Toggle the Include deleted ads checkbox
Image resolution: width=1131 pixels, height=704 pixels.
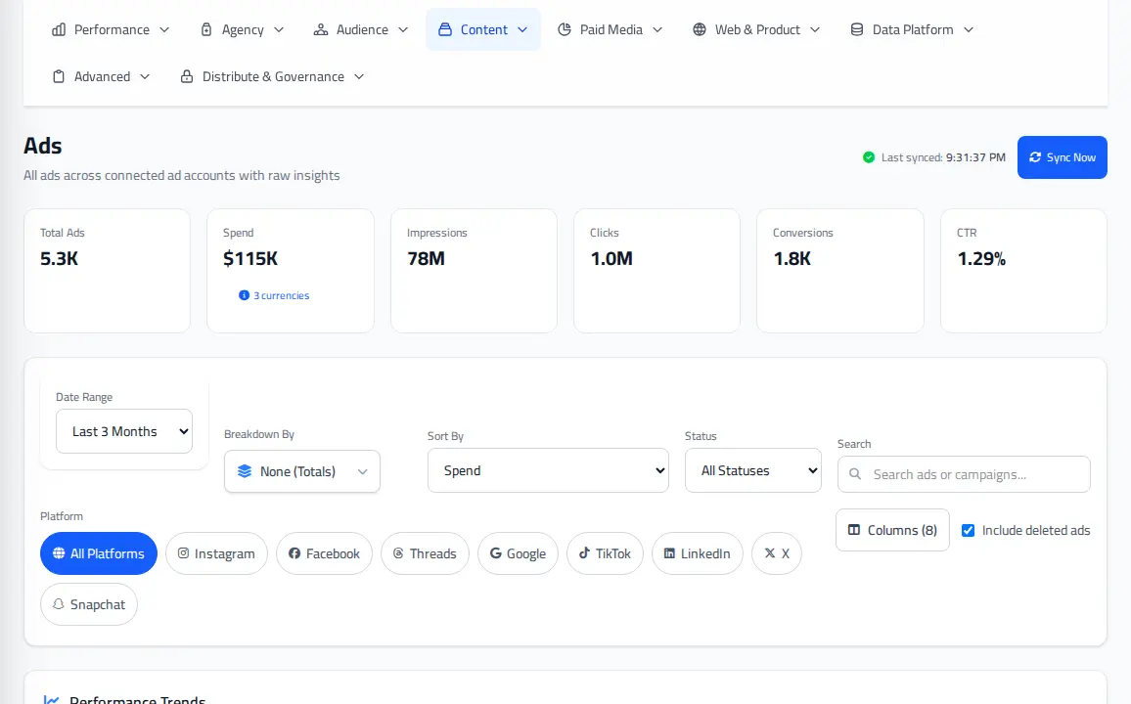click(968, 530)
